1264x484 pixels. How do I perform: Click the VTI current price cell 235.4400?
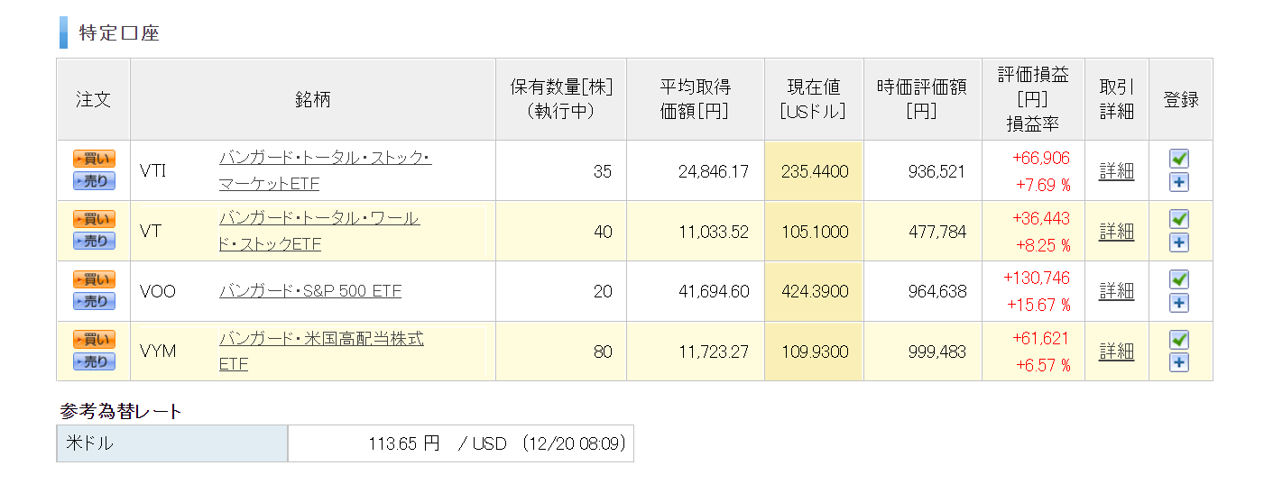(814, 171)
